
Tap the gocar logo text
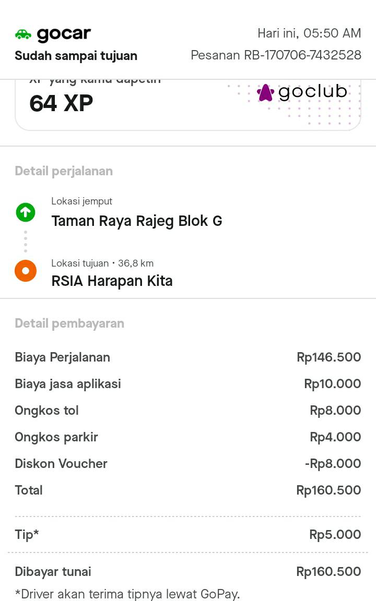(64, 34)
